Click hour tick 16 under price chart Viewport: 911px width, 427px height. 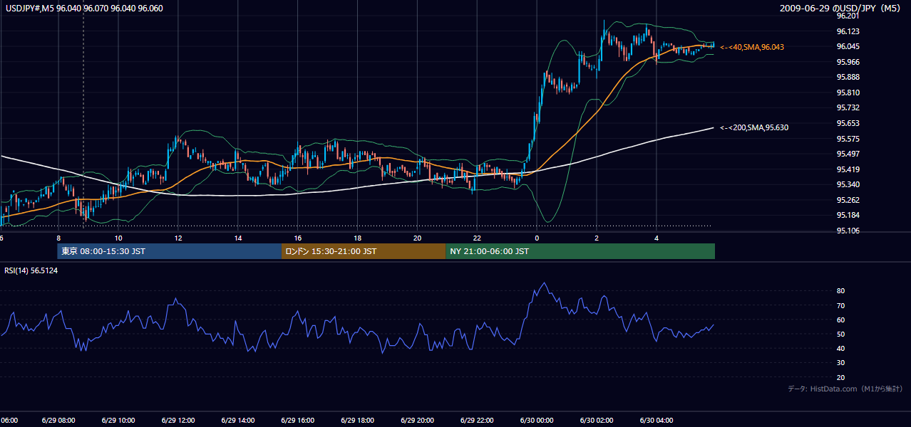297,238
